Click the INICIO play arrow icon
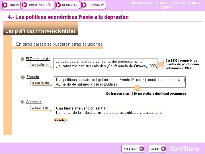The image size is (205, 154). (x=5, y=5)
